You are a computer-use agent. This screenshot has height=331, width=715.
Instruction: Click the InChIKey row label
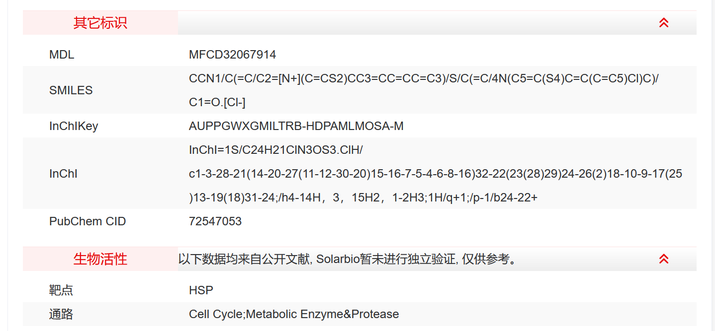click(74, 126)
